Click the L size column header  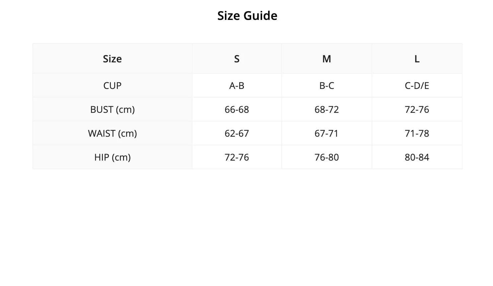click(x=417, y=59)
